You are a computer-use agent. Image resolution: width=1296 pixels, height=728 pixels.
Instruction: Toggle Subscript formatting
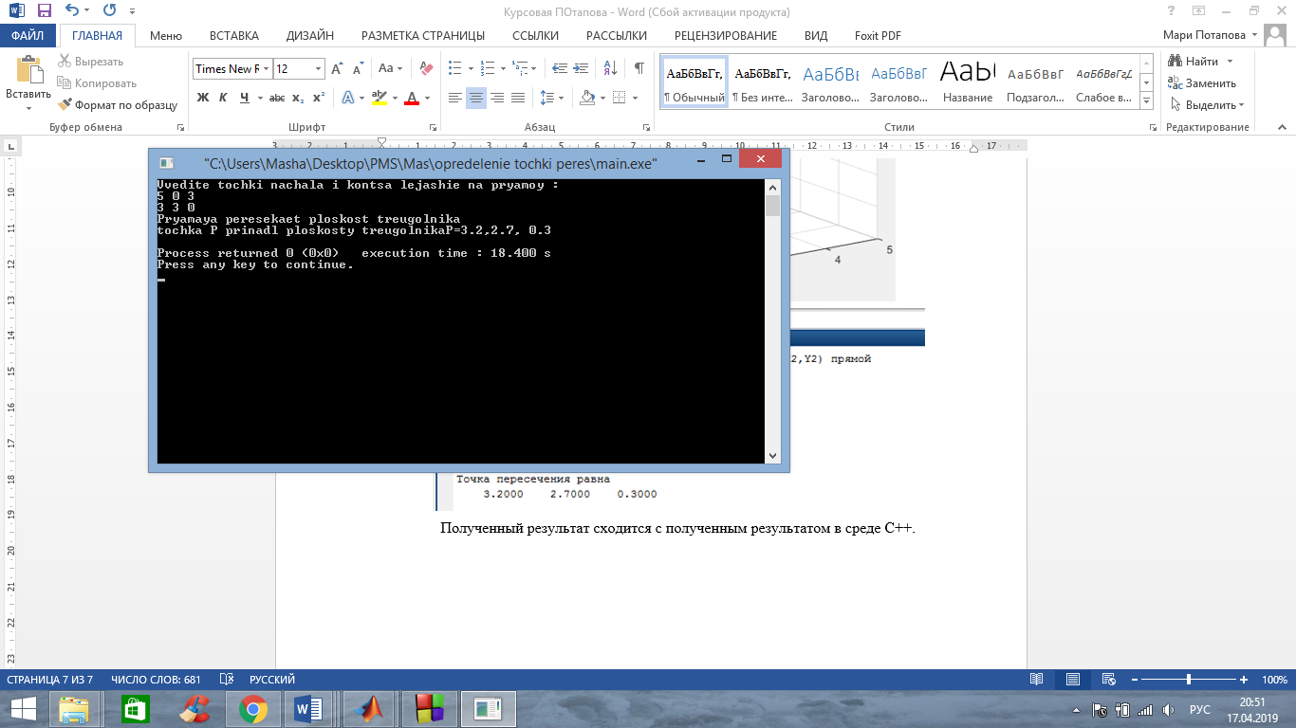298,98
